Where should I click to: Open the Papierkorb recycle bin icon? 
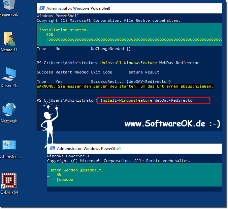point(9,5)
